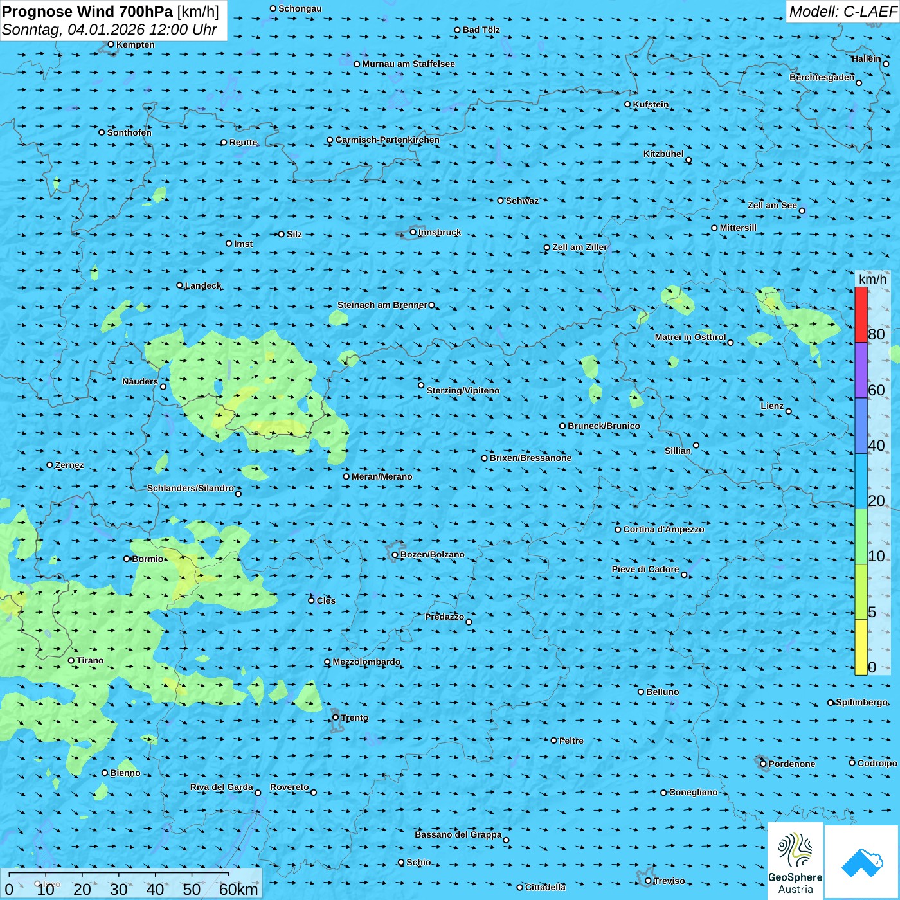Click the 'Lienz' label
The image size is (900, 900).
tap(772, 406)
